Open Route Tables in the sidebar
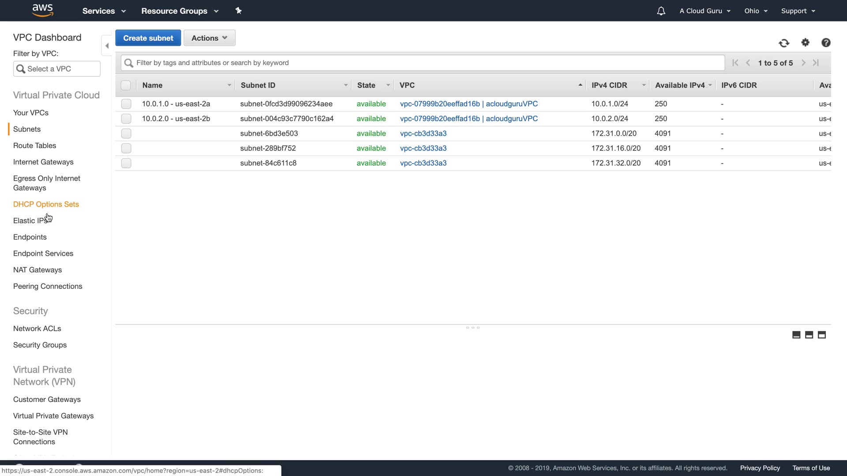The width and height of the screenshot is (847, 476). [34, 145]
